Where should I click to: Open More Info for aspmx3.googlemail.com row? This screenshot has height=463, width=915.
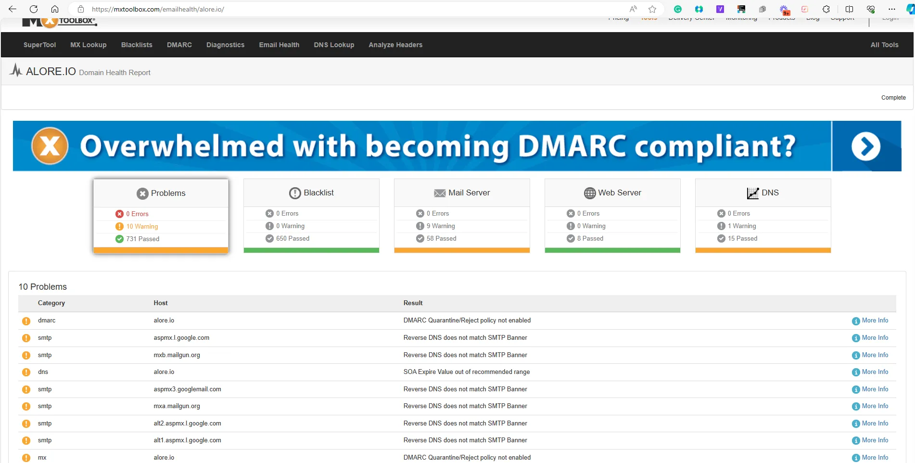tap(870, 389)
